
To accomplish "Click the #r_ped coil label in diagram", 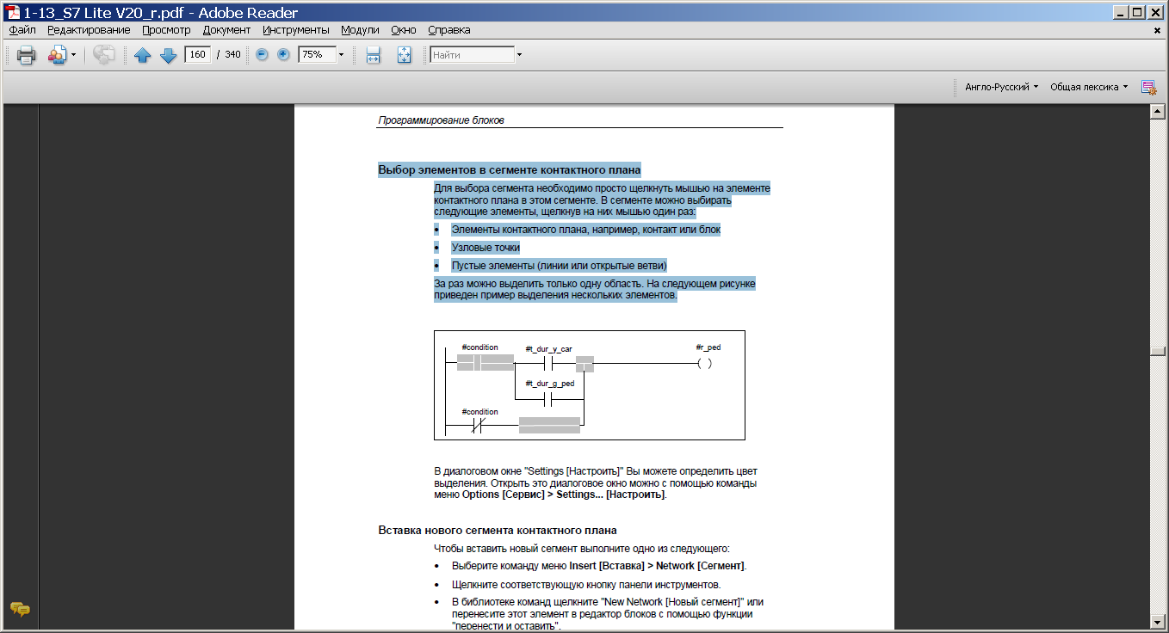I will tap(708, 347).
